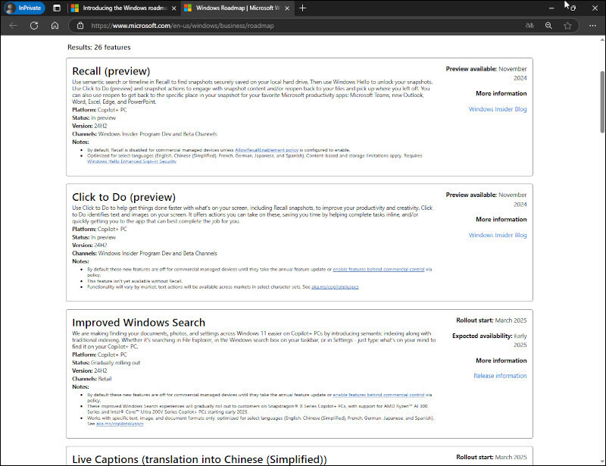This screenshot has height=466, width=606.
Task: Click the 'Channels: Retail' text
Action: click(92, 379)
